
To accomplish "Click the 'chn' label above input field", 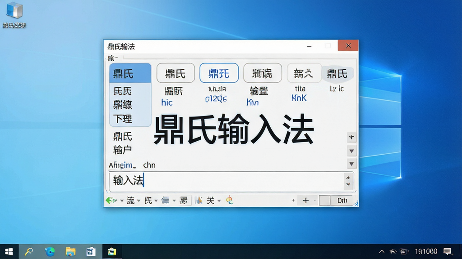I will 149,165.
